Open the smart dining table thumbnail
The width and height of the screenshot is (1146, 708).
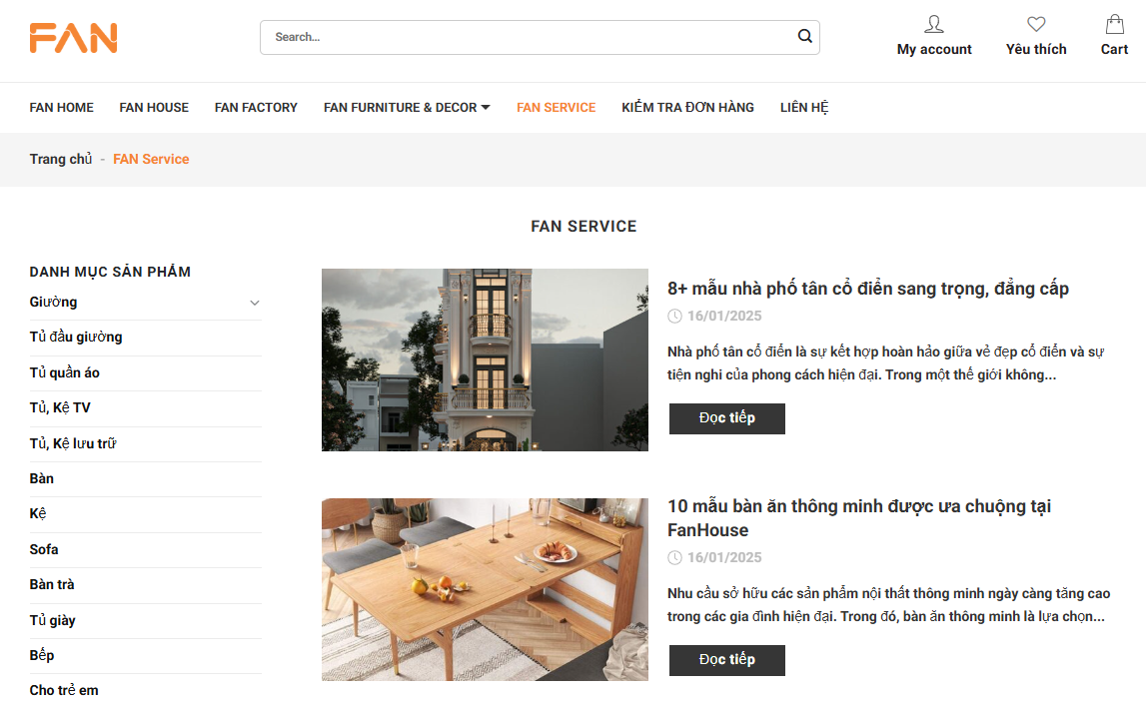coord(485,589)
